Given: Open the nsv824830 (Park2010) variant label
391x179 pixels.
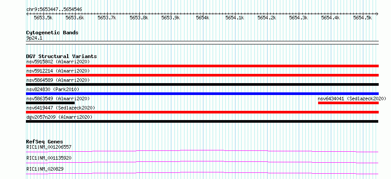Looking at the screenshot, I should pyautogui.click(x=53, y=89).
